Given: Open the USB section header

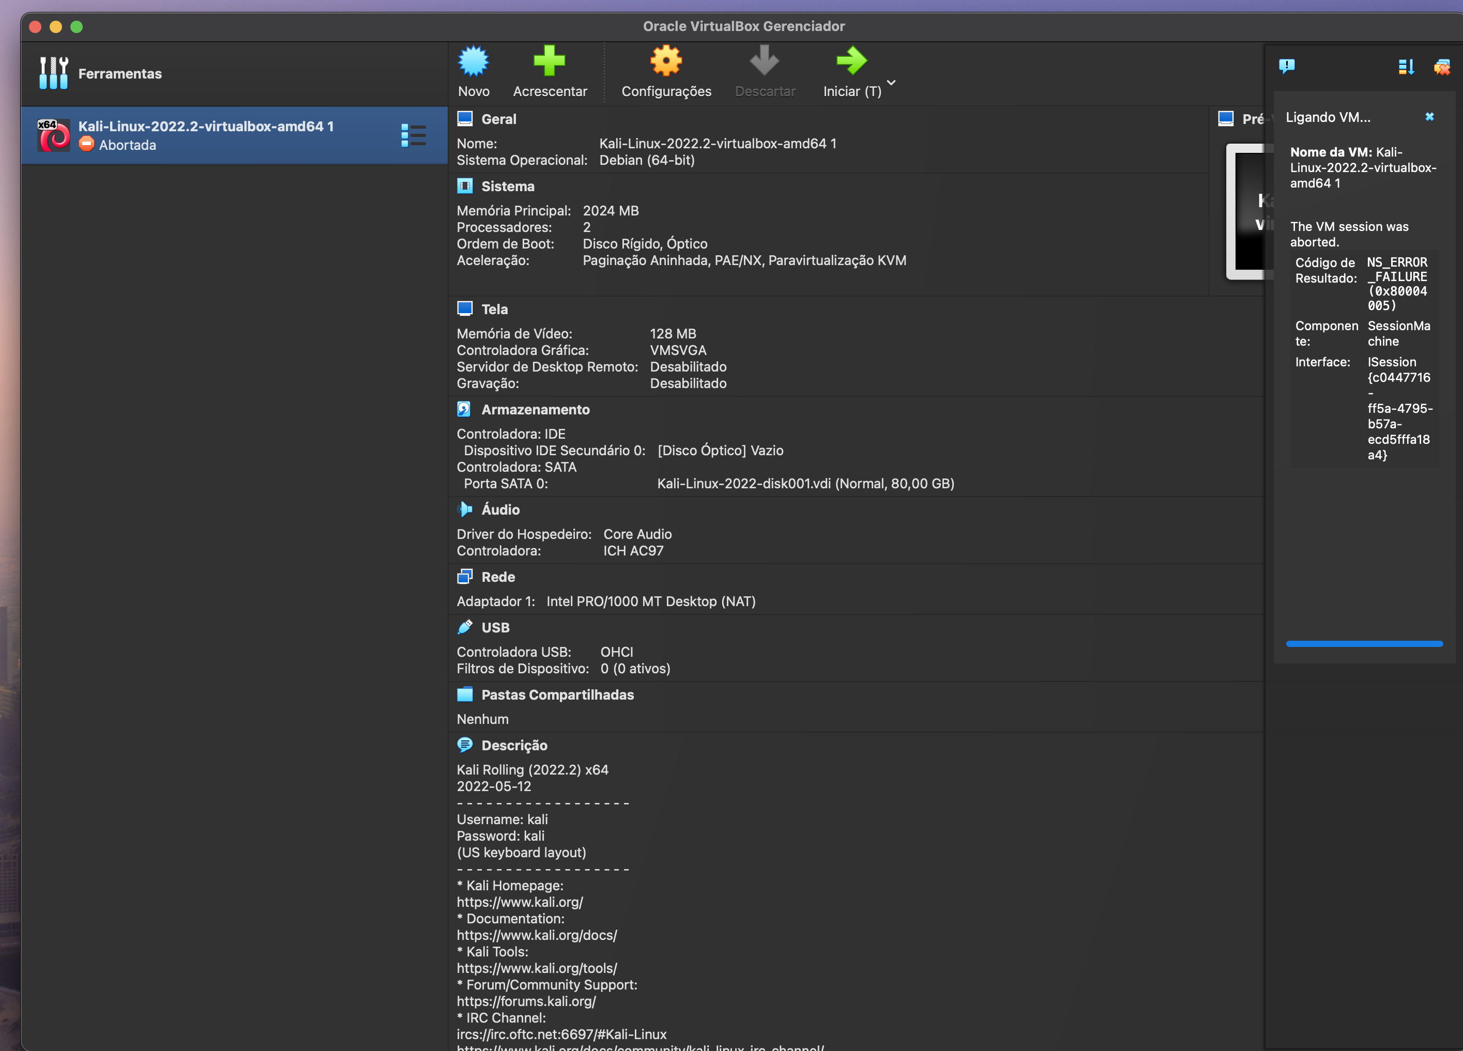Looking at the screenshot, I should click(x=495, y=627).
